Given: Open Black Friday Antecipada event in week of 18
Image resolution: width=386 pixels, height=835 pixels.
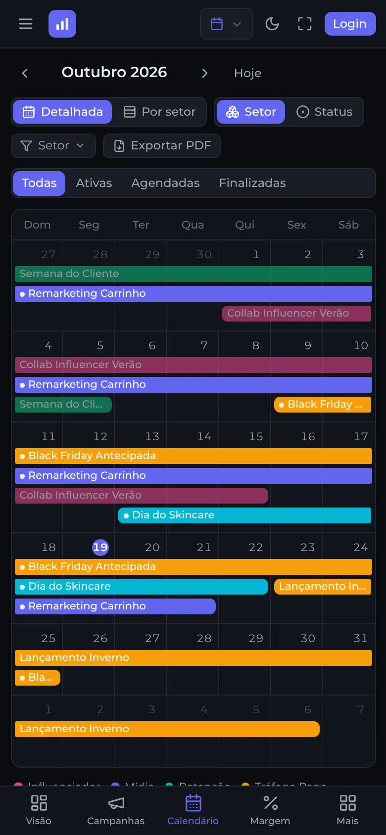Looking at the screenshot, I should tap(193, 566).
